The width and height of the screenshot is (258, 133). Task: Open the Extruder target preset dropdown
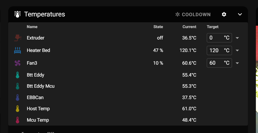[237, 38]
